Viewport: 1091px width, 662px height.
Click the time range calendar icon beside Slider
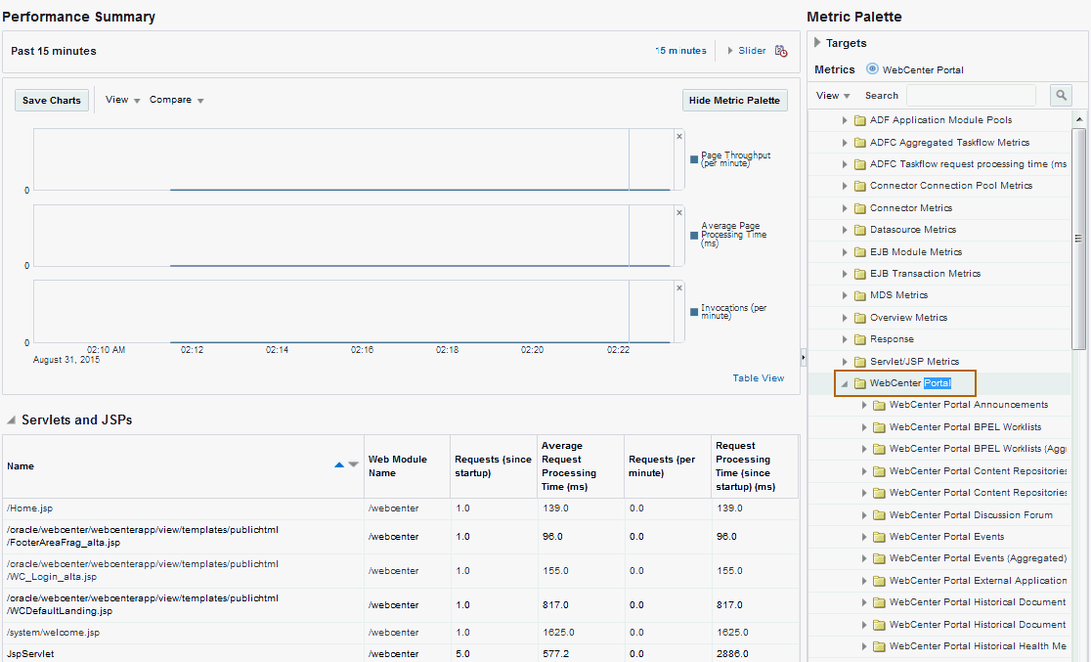click(781, 51)
